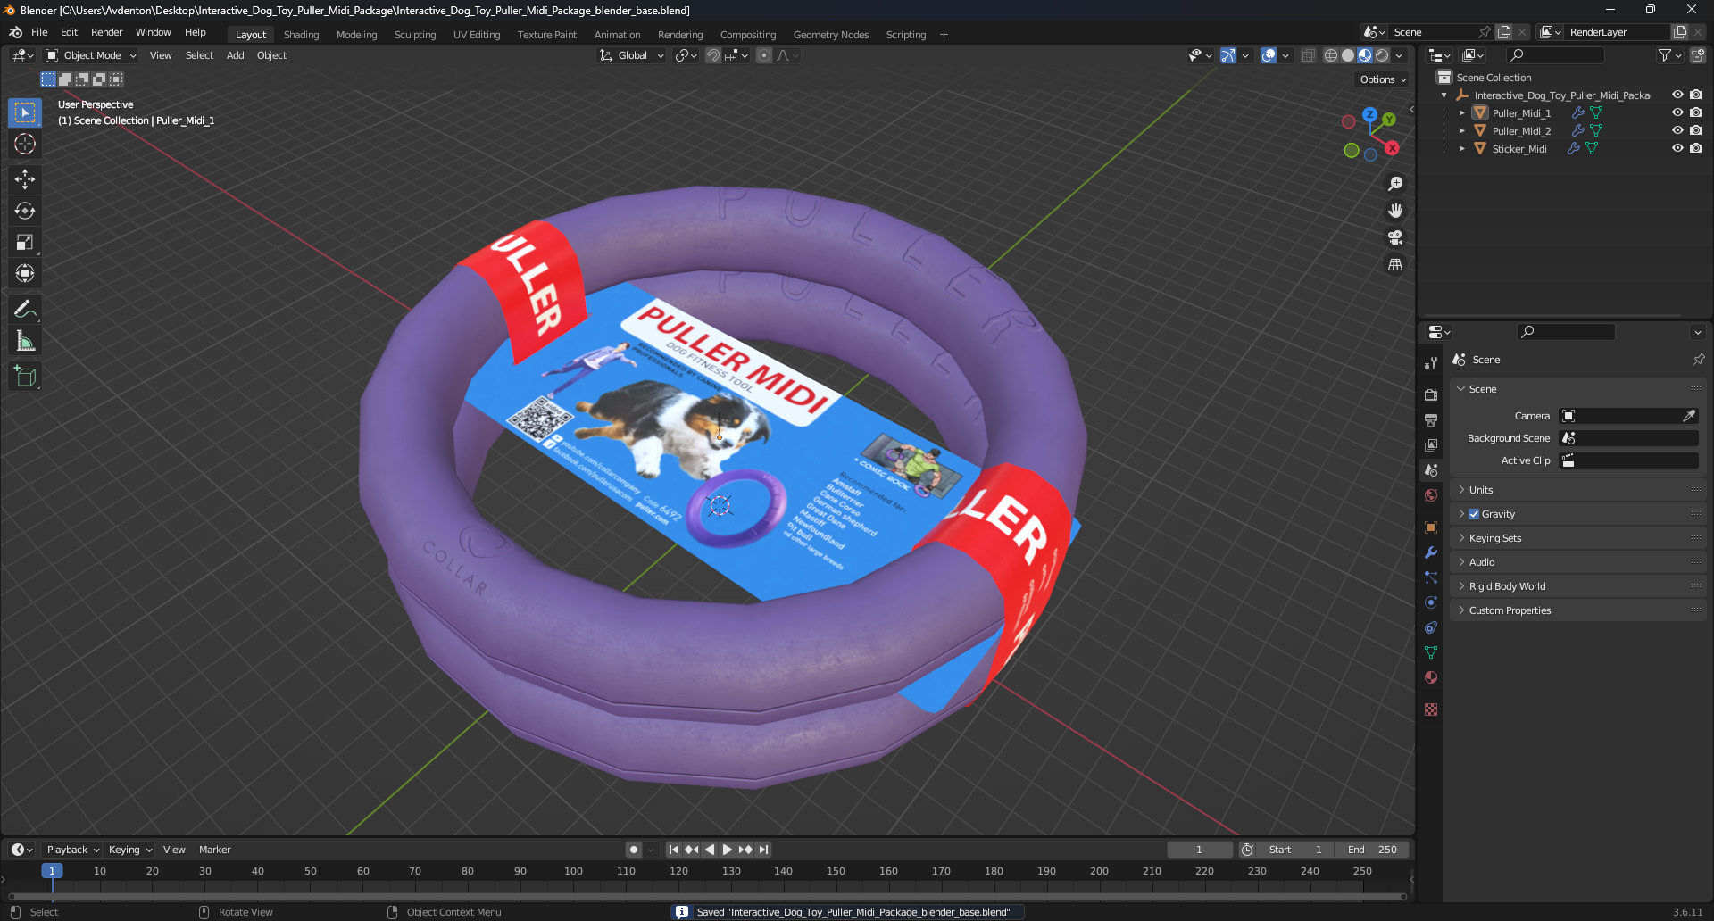The image size is (1714, 921).
Task: Switch to the Shading workspace tab
Action: pos(301,35)
